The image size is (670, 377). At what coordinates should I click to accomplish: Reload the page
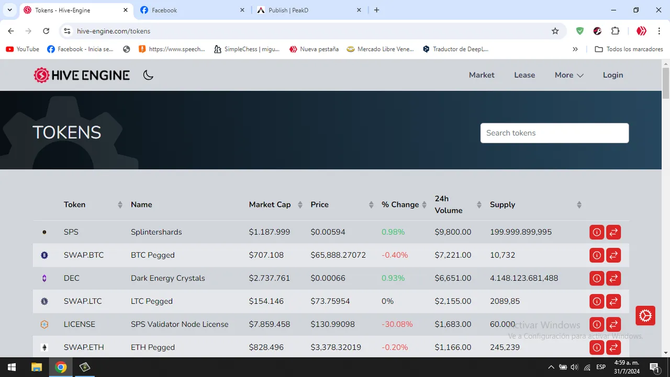pyautogui.click(x=46, y=31)
